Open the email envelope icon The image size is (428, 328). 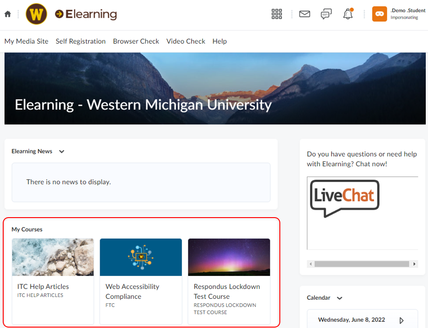304,14
